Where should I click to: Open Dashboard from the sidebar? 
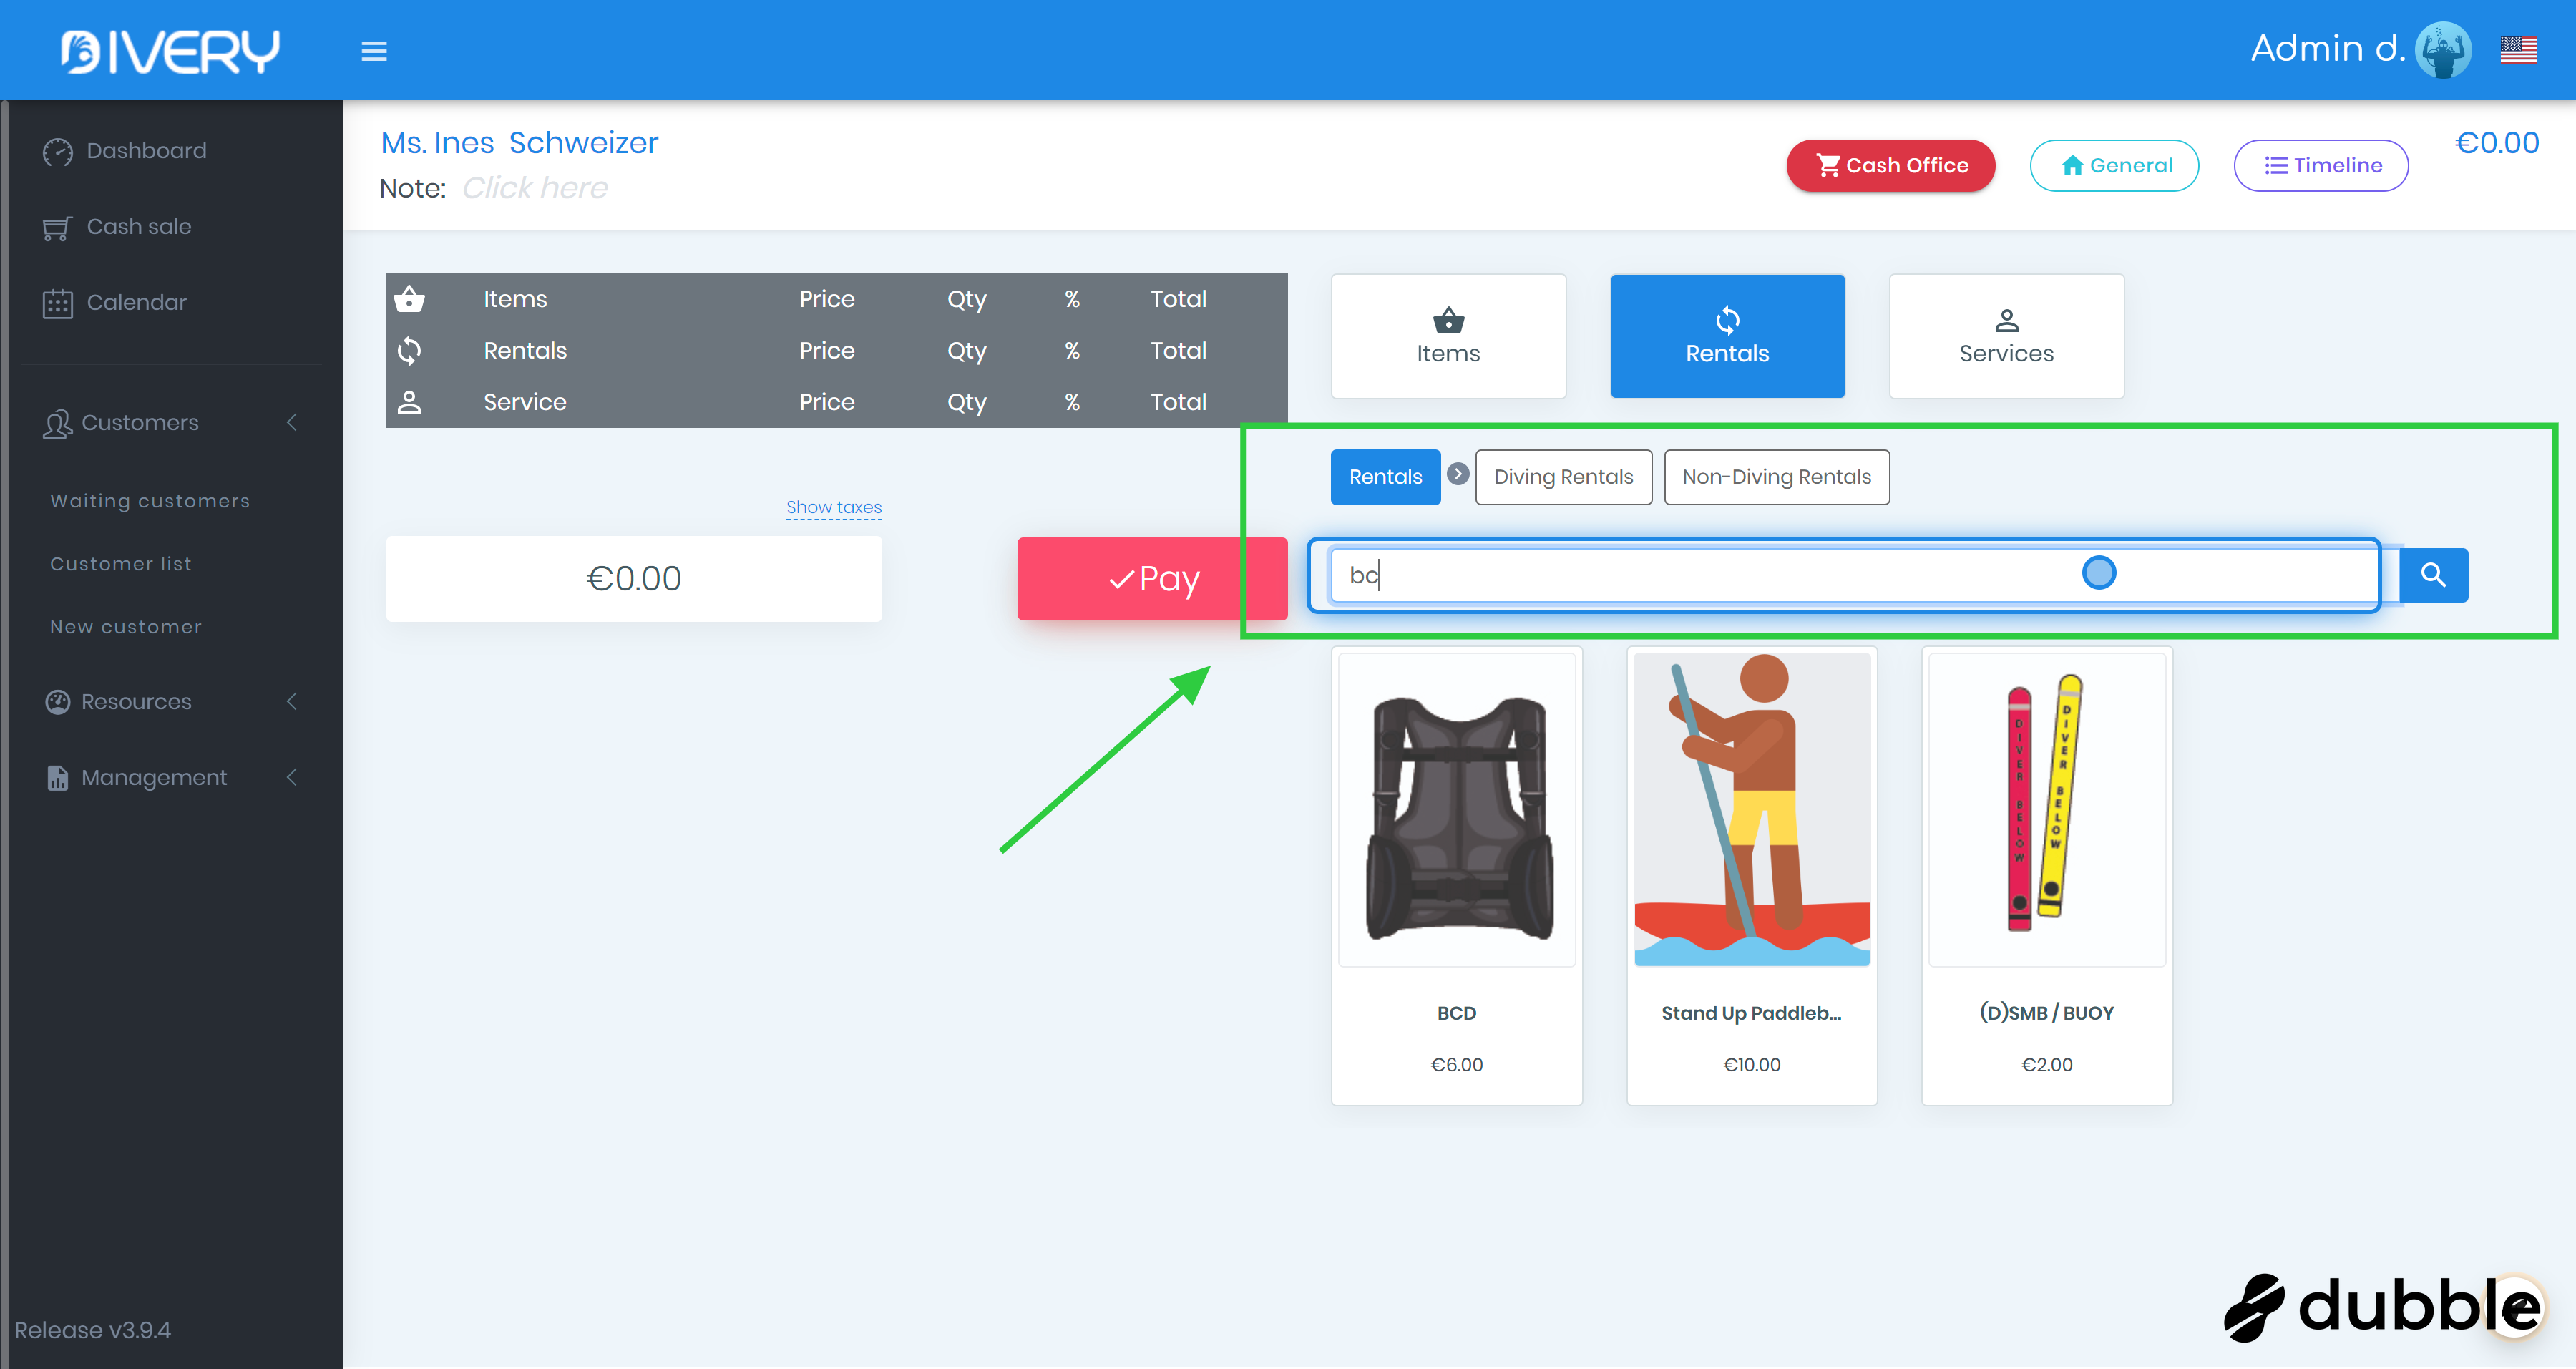coord(146,151)
